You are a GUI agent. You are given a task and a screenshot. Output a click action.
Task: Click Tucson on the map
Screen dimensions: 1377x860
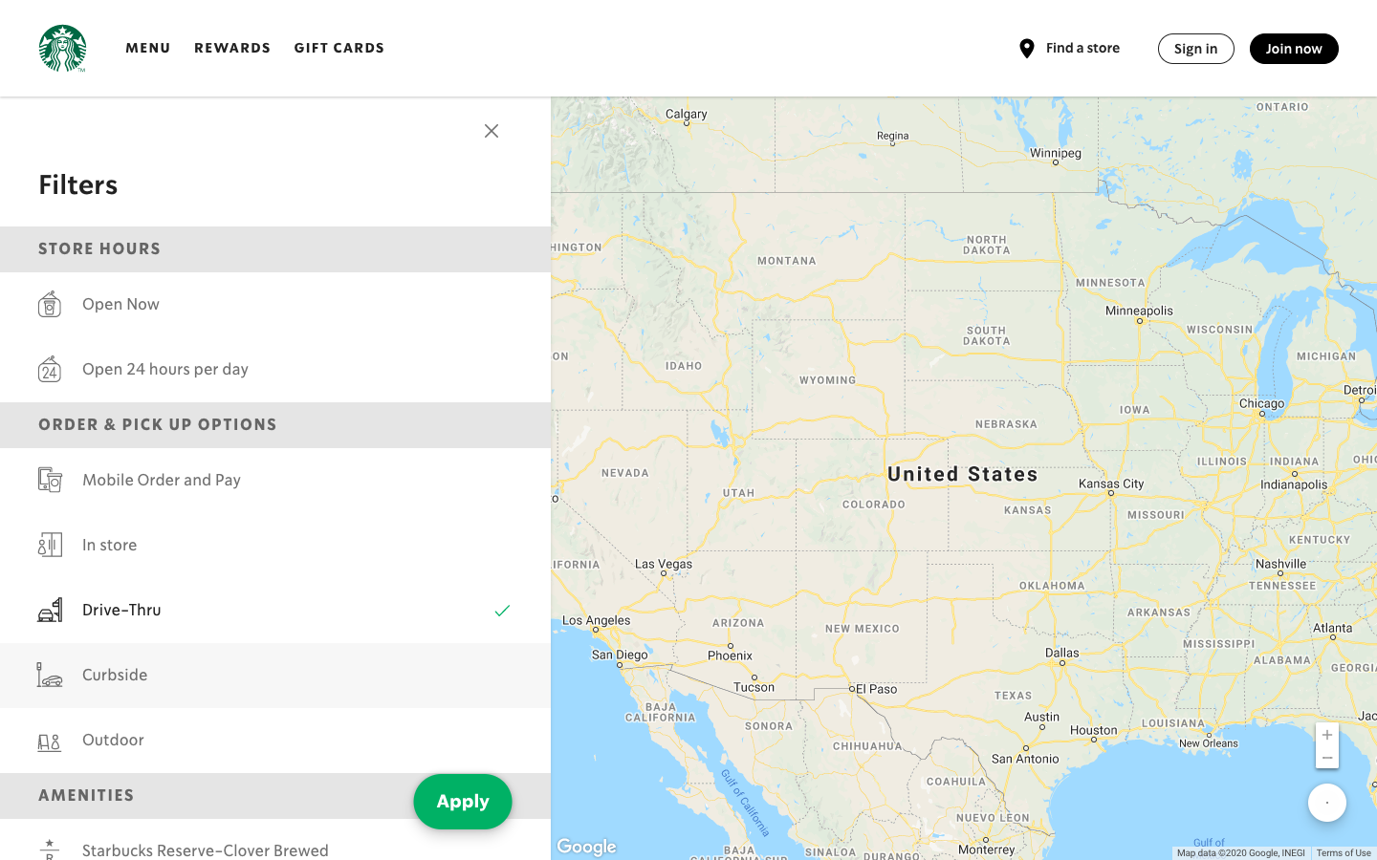[754, 687]
